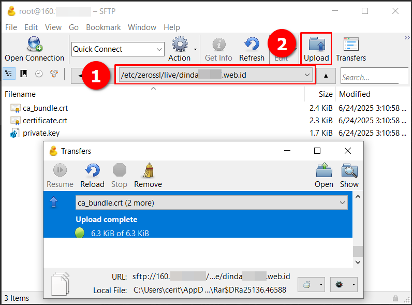
Task: Open the remote path dropdown /etc/zerossl/live
Action: (x=307, y=75)
